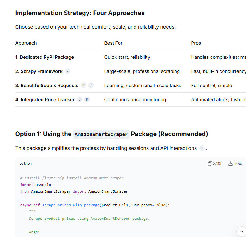This screenshot has height=237, width=246.
Task: Open citation 2 beside Scrapy Framework
Action: [67, 71]
